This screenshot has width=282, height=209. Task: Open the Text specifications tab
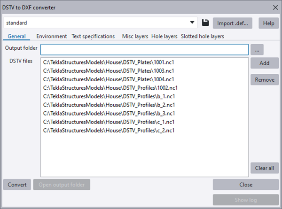point(93,36)
